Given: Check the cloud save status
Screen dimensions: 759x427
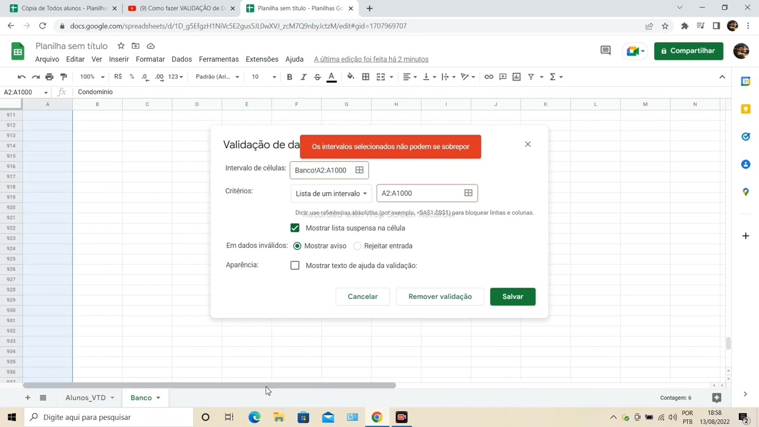Looking at the screenshot, I should 151,46.
